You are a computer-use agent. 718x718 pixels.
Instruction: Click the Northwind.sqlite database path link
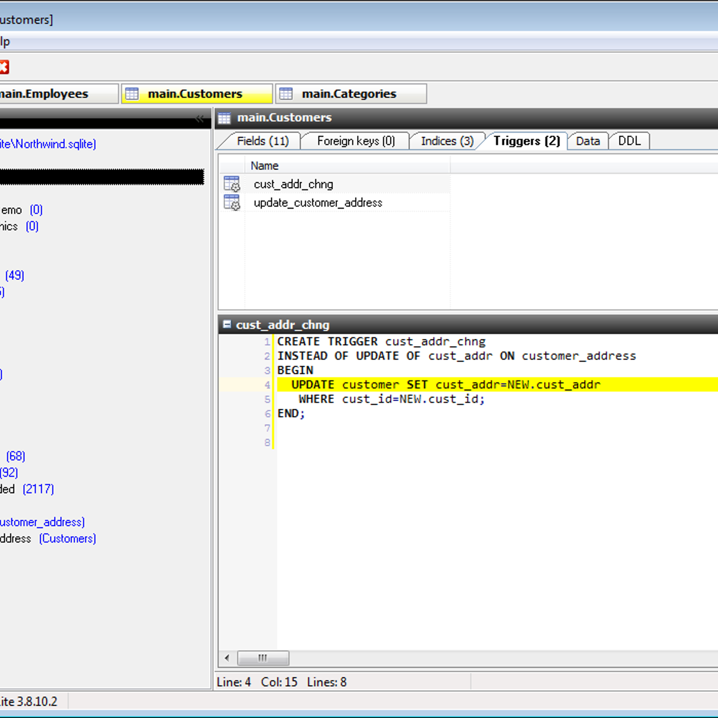pyautogui.click(x=48, y=144)
